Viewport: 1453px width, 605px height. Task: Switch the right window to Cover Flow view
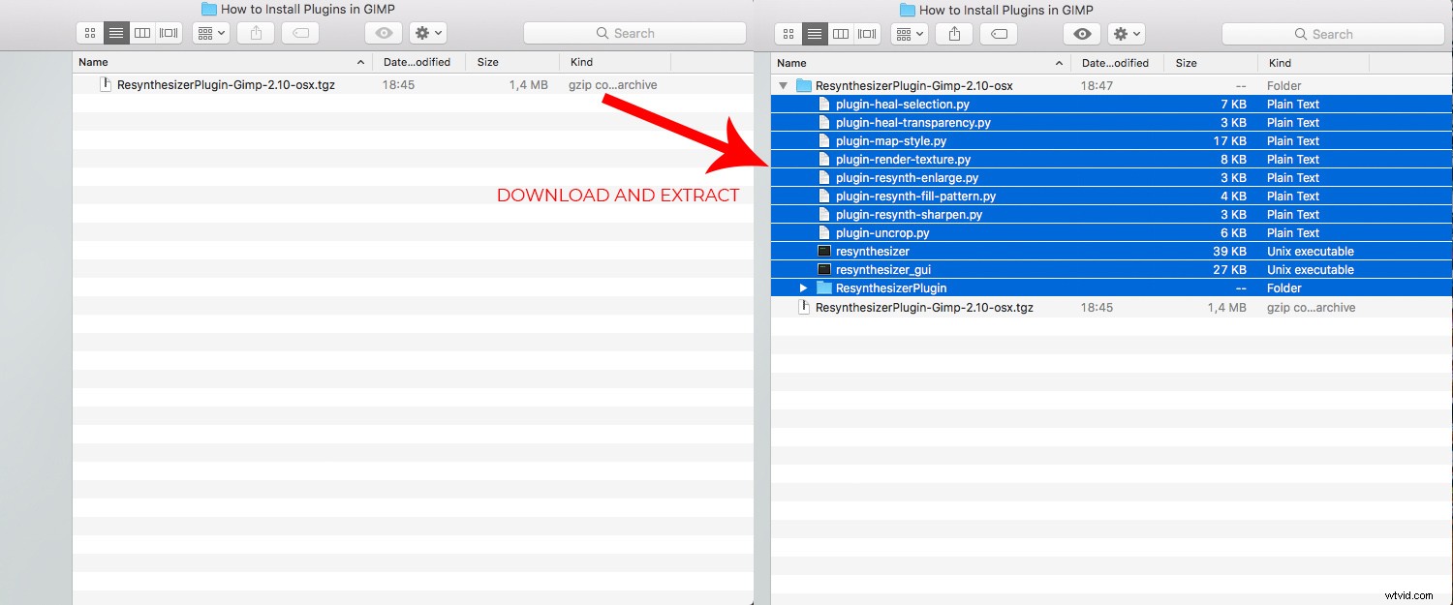click(866, 33)
